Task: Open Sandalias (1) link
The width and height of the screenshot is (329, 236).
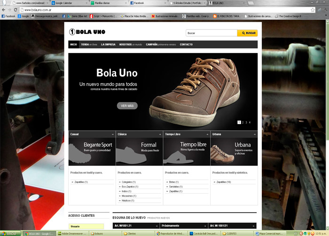Action: tap(176, 187)
